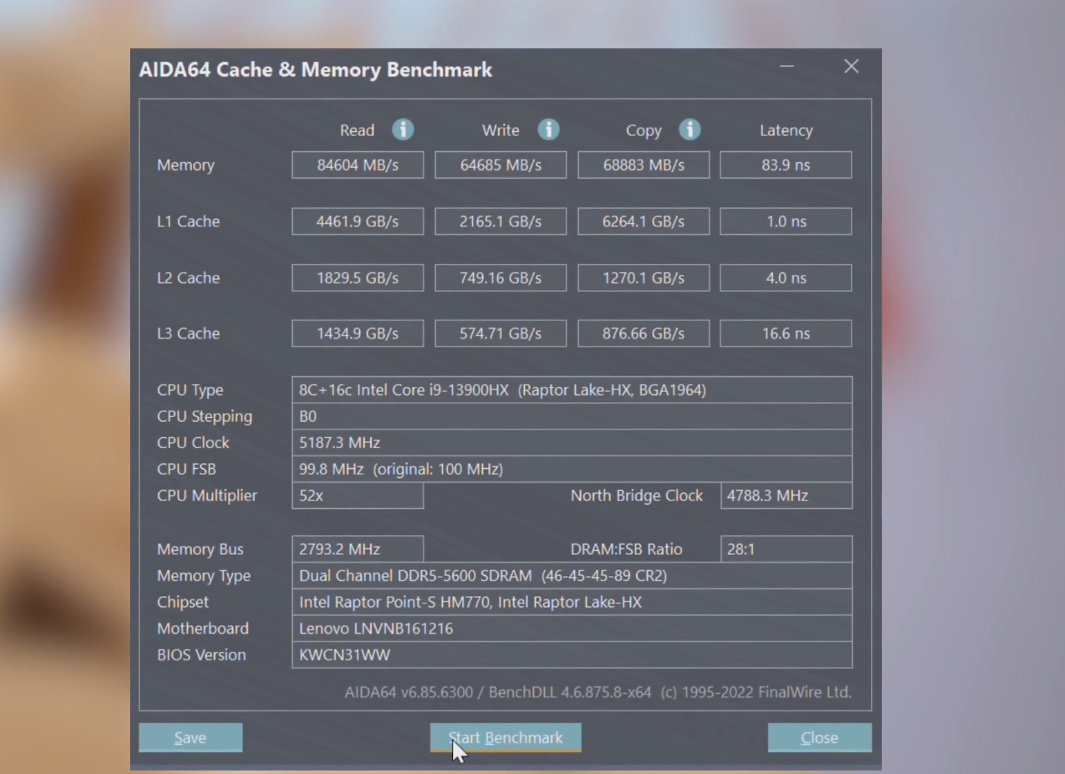The width and height of the screenshot is (1065, 774).
Task: Save the benchmark results
Action: point(191,737)
